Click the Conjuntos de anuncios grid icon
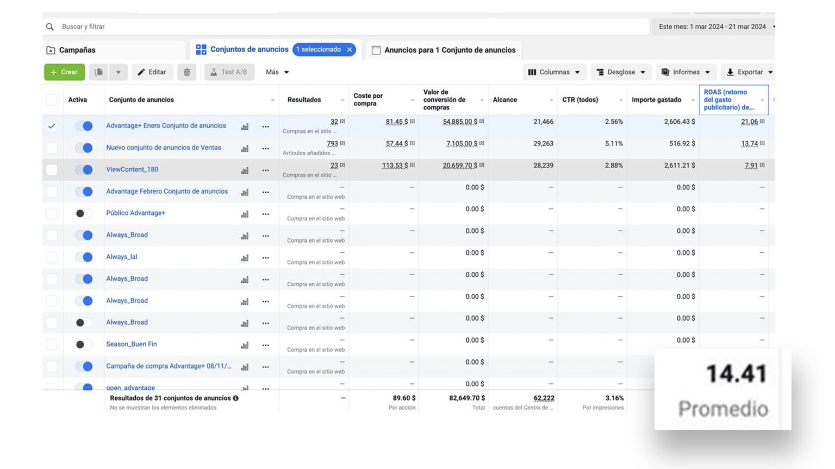This screenshot has height=469, width=835. (201, 49)
